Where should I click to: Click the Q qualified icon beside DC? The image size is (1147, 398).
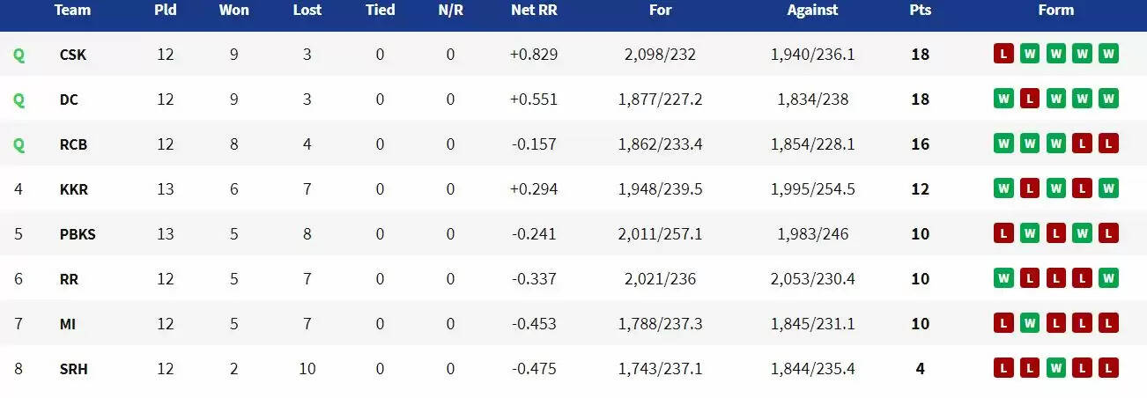[x=18, y=99]
